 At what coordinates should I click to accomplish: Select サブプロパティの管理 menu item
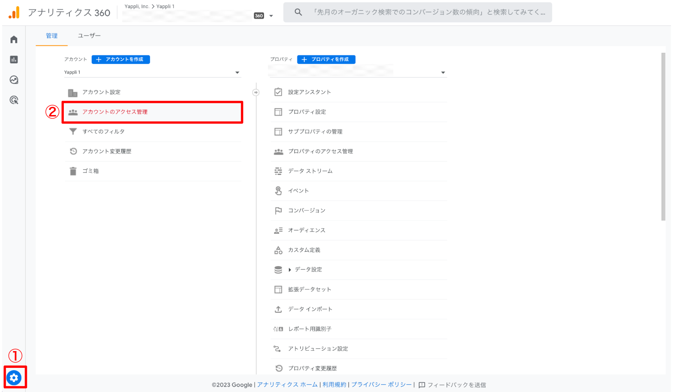pyautogui.click(x=359, y=132)
